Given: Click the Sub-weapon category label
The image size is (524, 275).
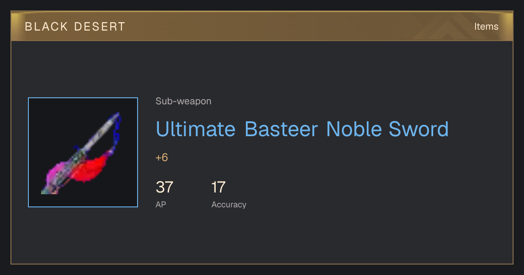Looking at the screenshot, I should 183,101.
